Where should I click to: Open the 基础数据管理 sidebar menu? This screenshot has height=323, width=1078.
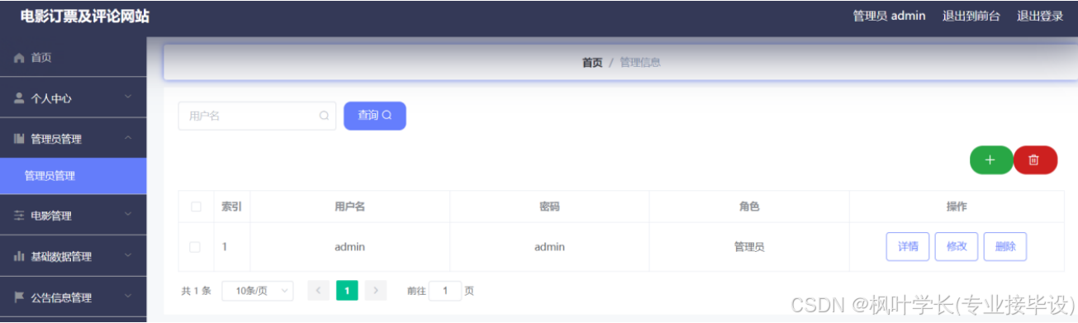point(74,257)
